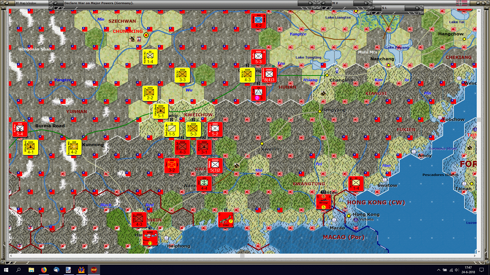The height and width of the screenshot is (275, 490).
Task: Expand the system tray hidden icons chevron
Action: pos(438,270)
